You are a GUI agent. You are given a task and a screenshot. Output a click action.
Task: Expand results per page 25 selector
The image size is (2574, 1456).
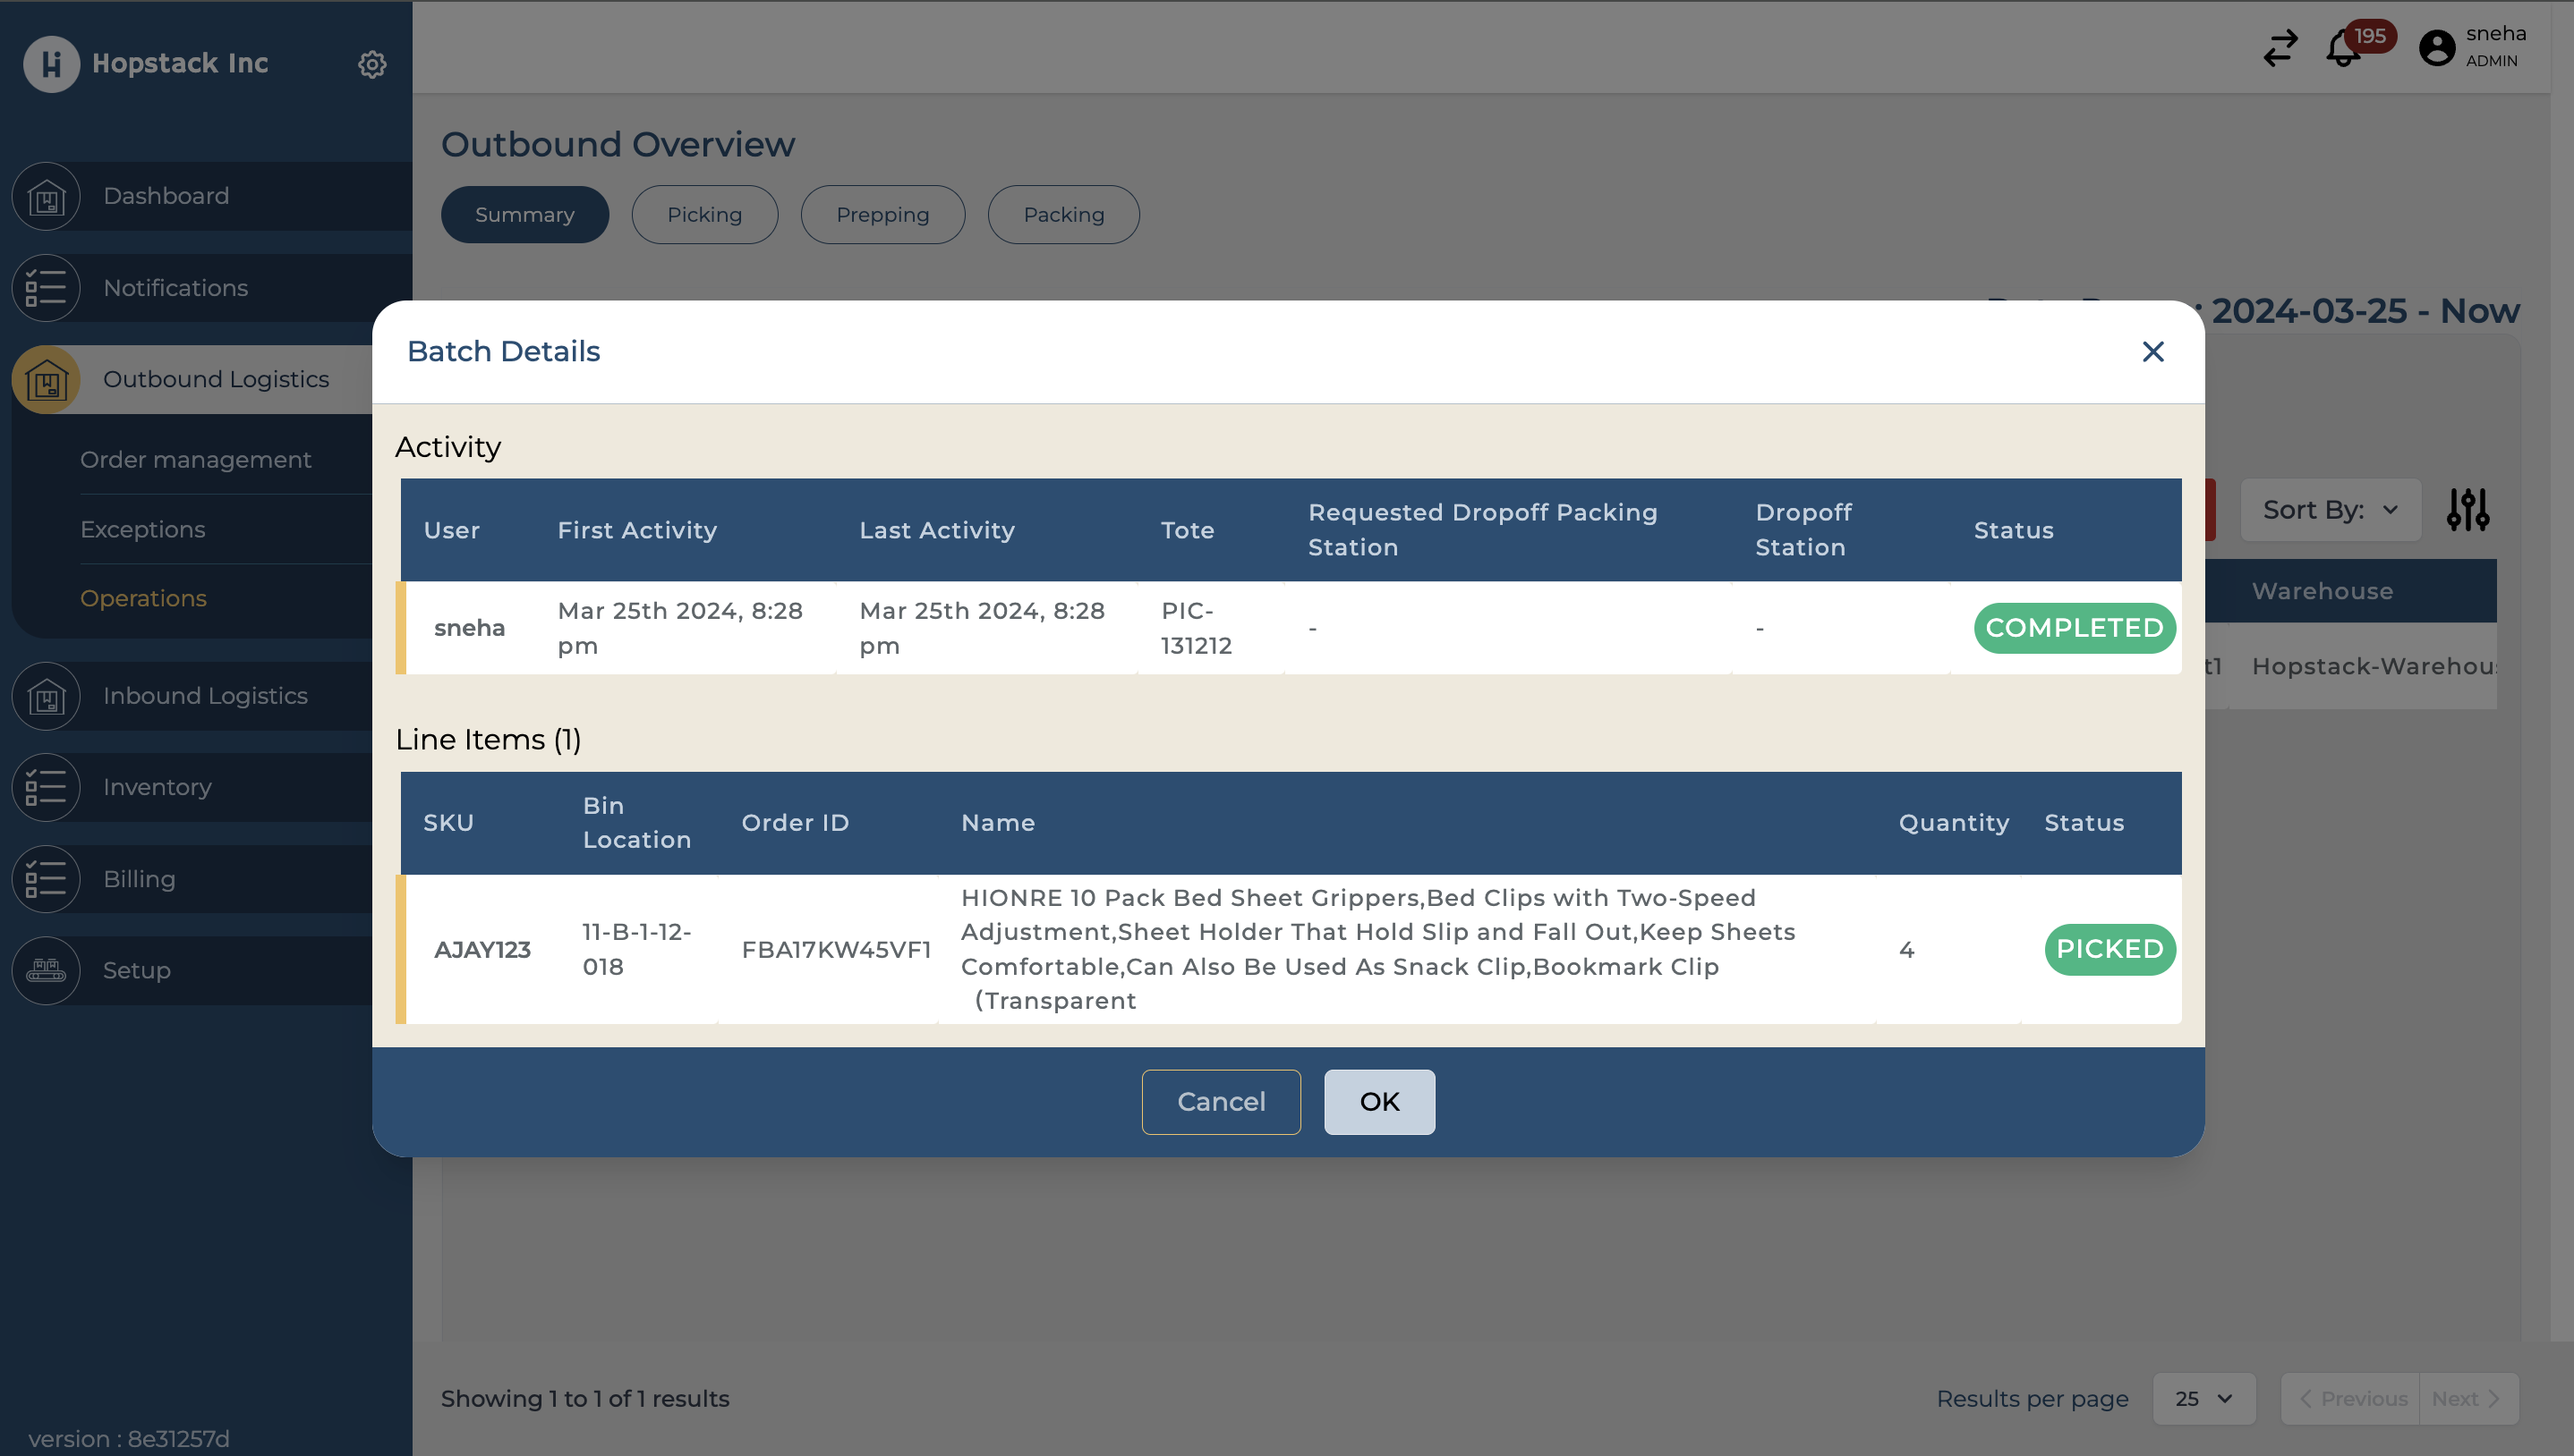point(2203,1398)
